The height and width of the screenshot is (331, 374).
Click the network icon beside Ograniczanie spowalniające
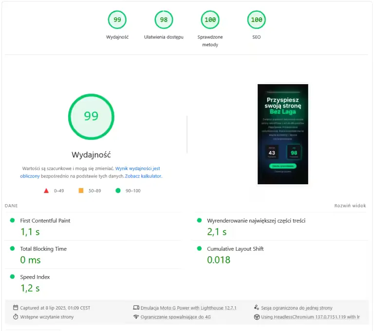tap(136, 317)
